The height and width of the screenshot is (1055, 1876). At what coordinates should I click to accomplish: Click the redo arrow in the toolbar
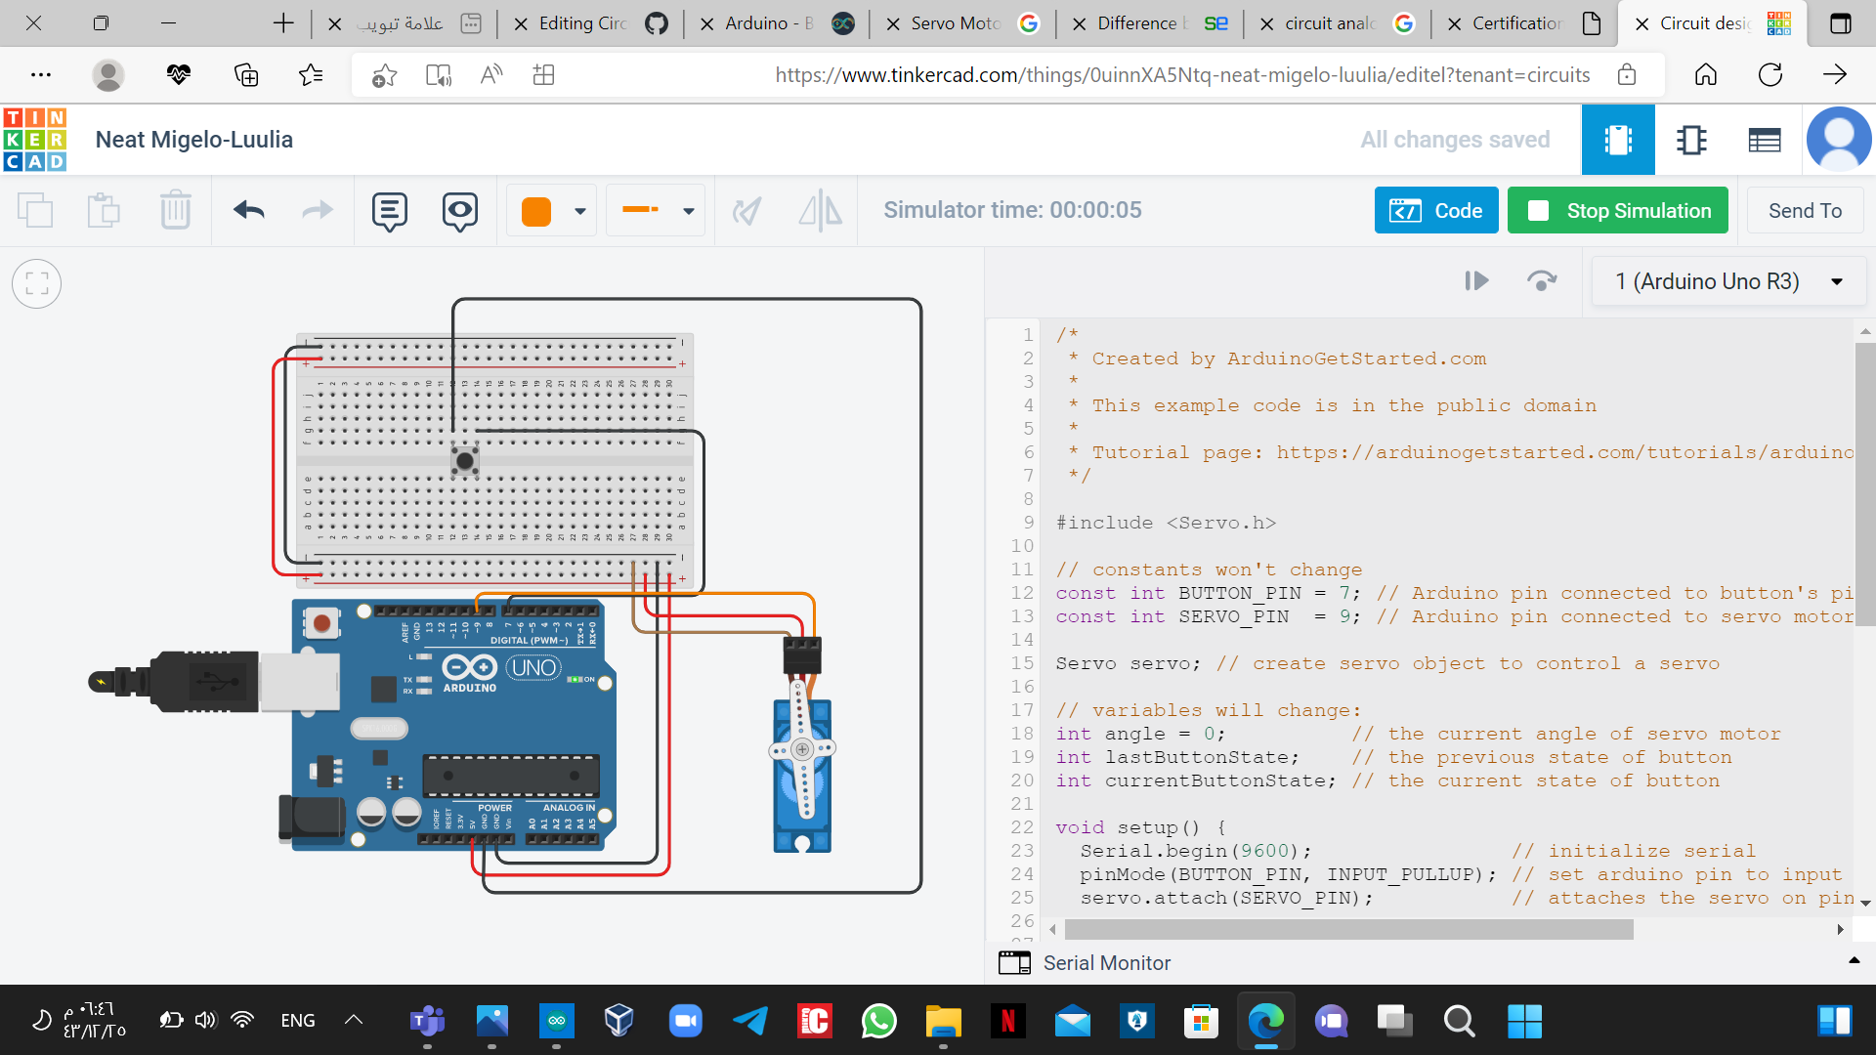[317, 210]
